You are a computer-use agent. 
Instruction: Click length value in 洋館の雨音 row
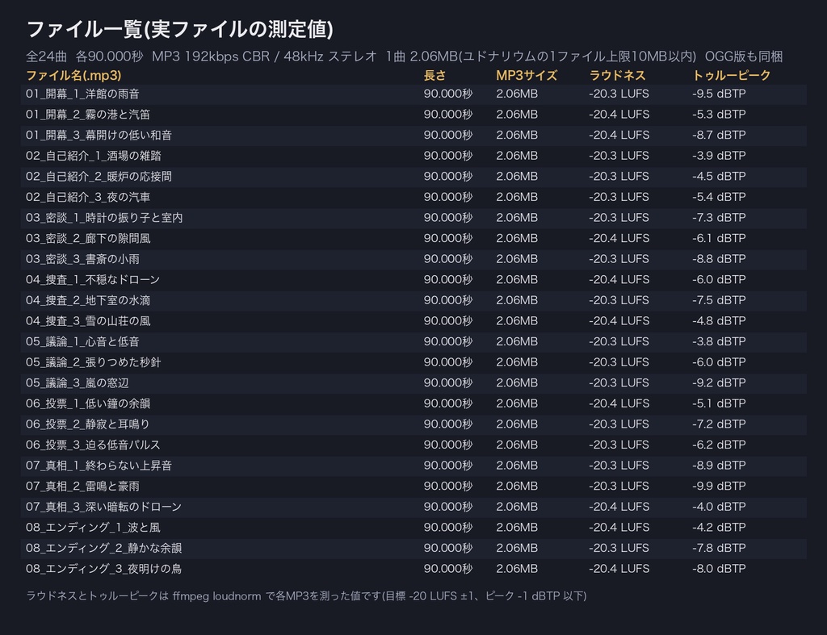point(447,94)
